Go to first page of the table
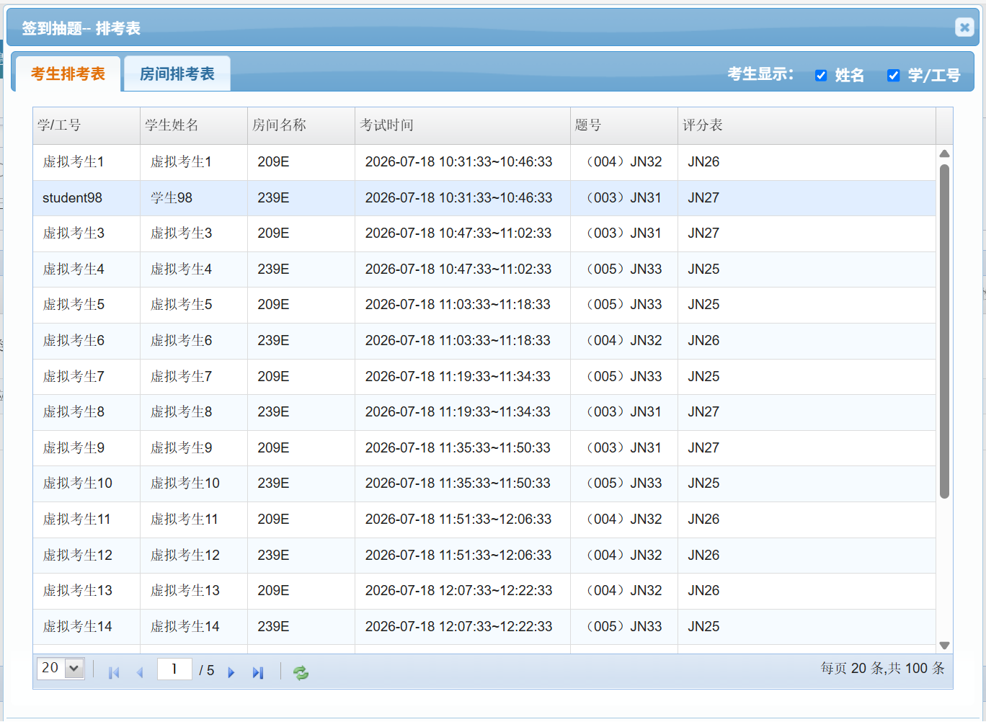The width and height of the screenshot is (986, 722). point(114,672)
